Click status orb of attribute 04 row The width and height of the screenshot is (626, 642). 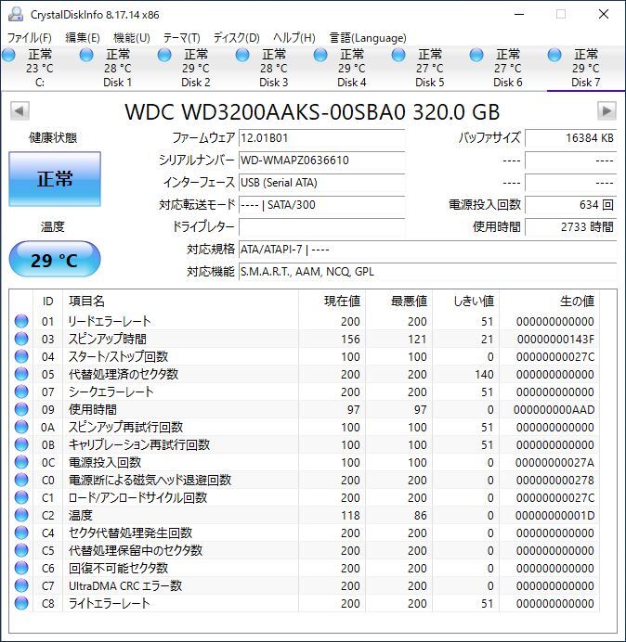coord(21,356)
